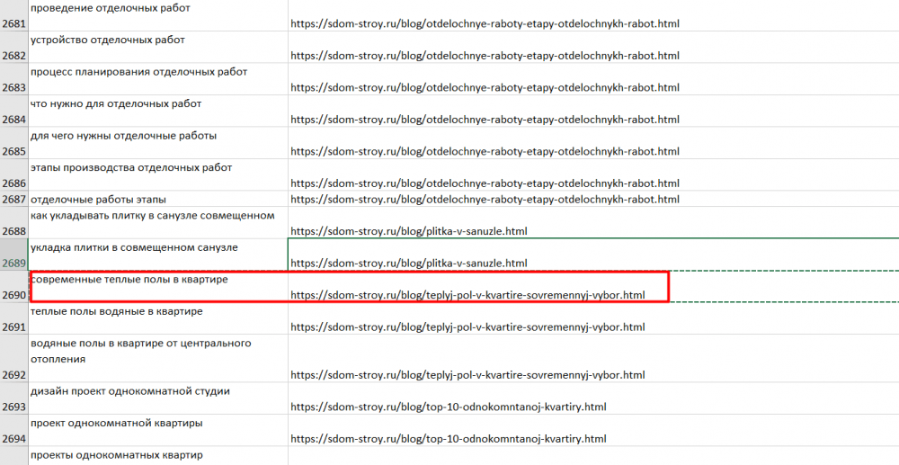Click the otdelochnye-raboty URL in row 2687
Viewport: 899px width, 465px height.
[x=485, y=200]
